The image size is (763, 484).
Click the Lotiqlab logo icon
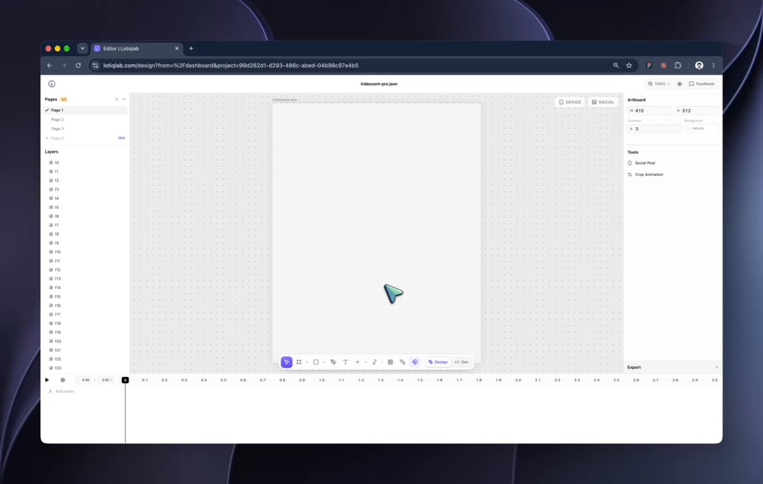pos(52,84)
